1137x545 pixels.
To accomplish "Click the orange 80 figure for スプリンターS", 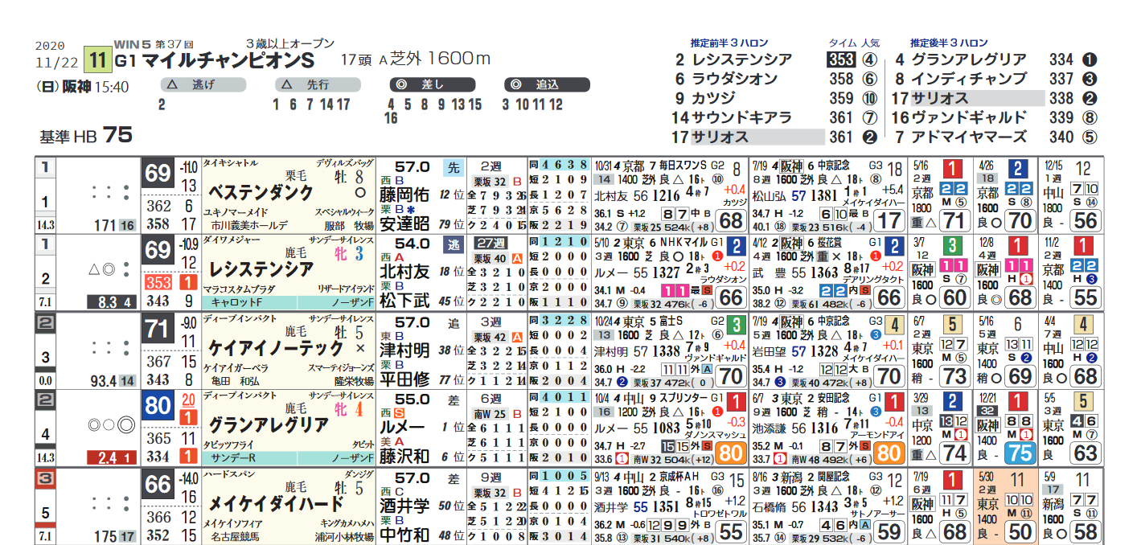I will pos(730,454).
